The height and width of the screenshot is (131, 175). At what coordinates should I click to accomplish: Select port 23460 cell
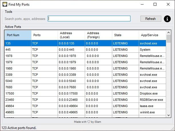pyautogui.click(x=18, y=100)
